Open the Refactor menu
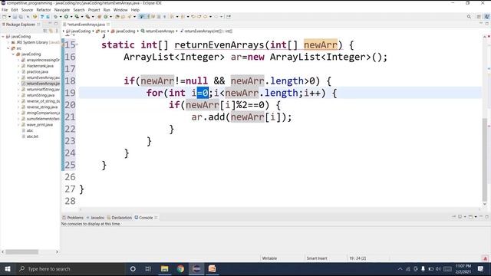Screen dimensions: 491x276 [44, 10]
